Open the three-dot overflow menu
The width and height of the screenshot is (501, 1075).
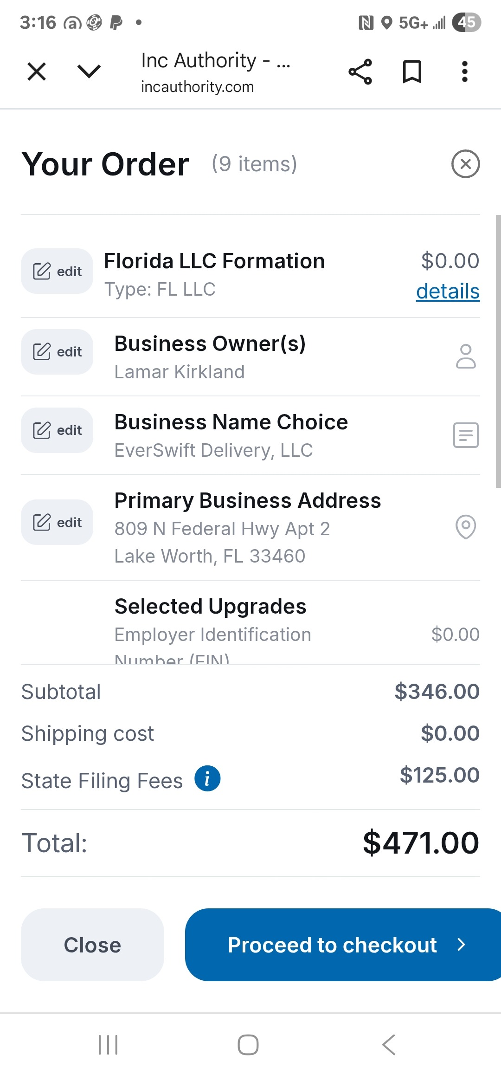coord(464,72)
